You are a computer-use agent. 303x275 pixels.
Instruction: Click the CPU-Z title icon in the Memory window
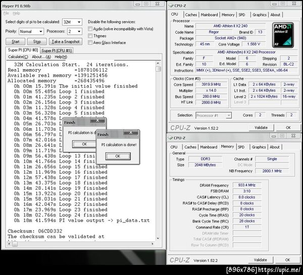click(x=170, y=138)
